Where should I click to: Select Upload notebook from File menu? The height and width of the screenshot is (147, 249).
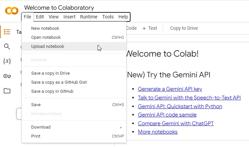coord(48,47)
